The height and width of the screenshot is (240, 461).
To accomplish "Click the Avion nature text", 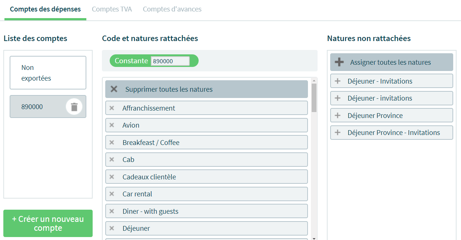I will tap(131, 125).
